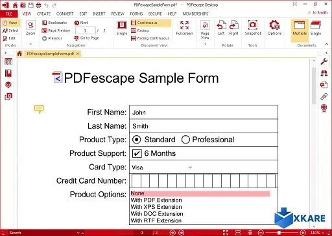Open the Zoom tool

click(x=30, y=28)
